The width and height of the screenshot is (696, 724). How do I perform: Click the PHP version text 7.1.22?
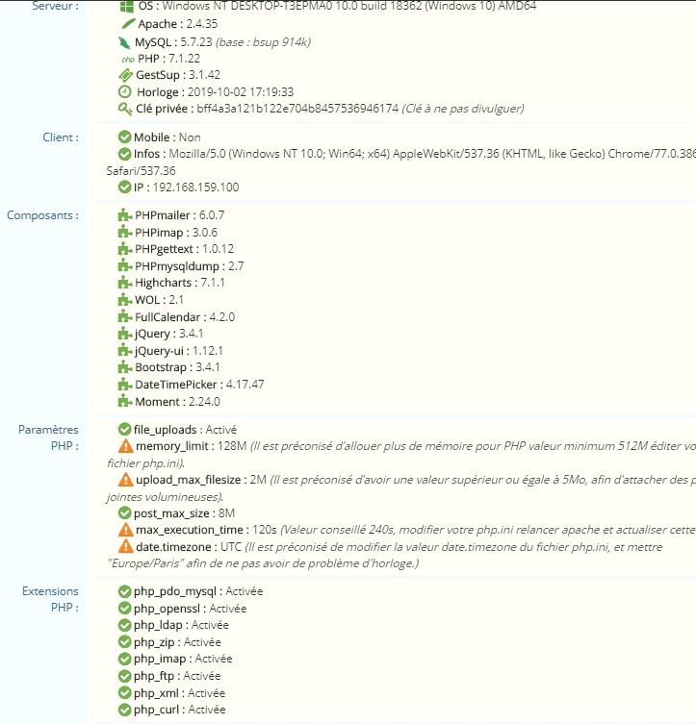pyautogui.click(x=184, y=59)
